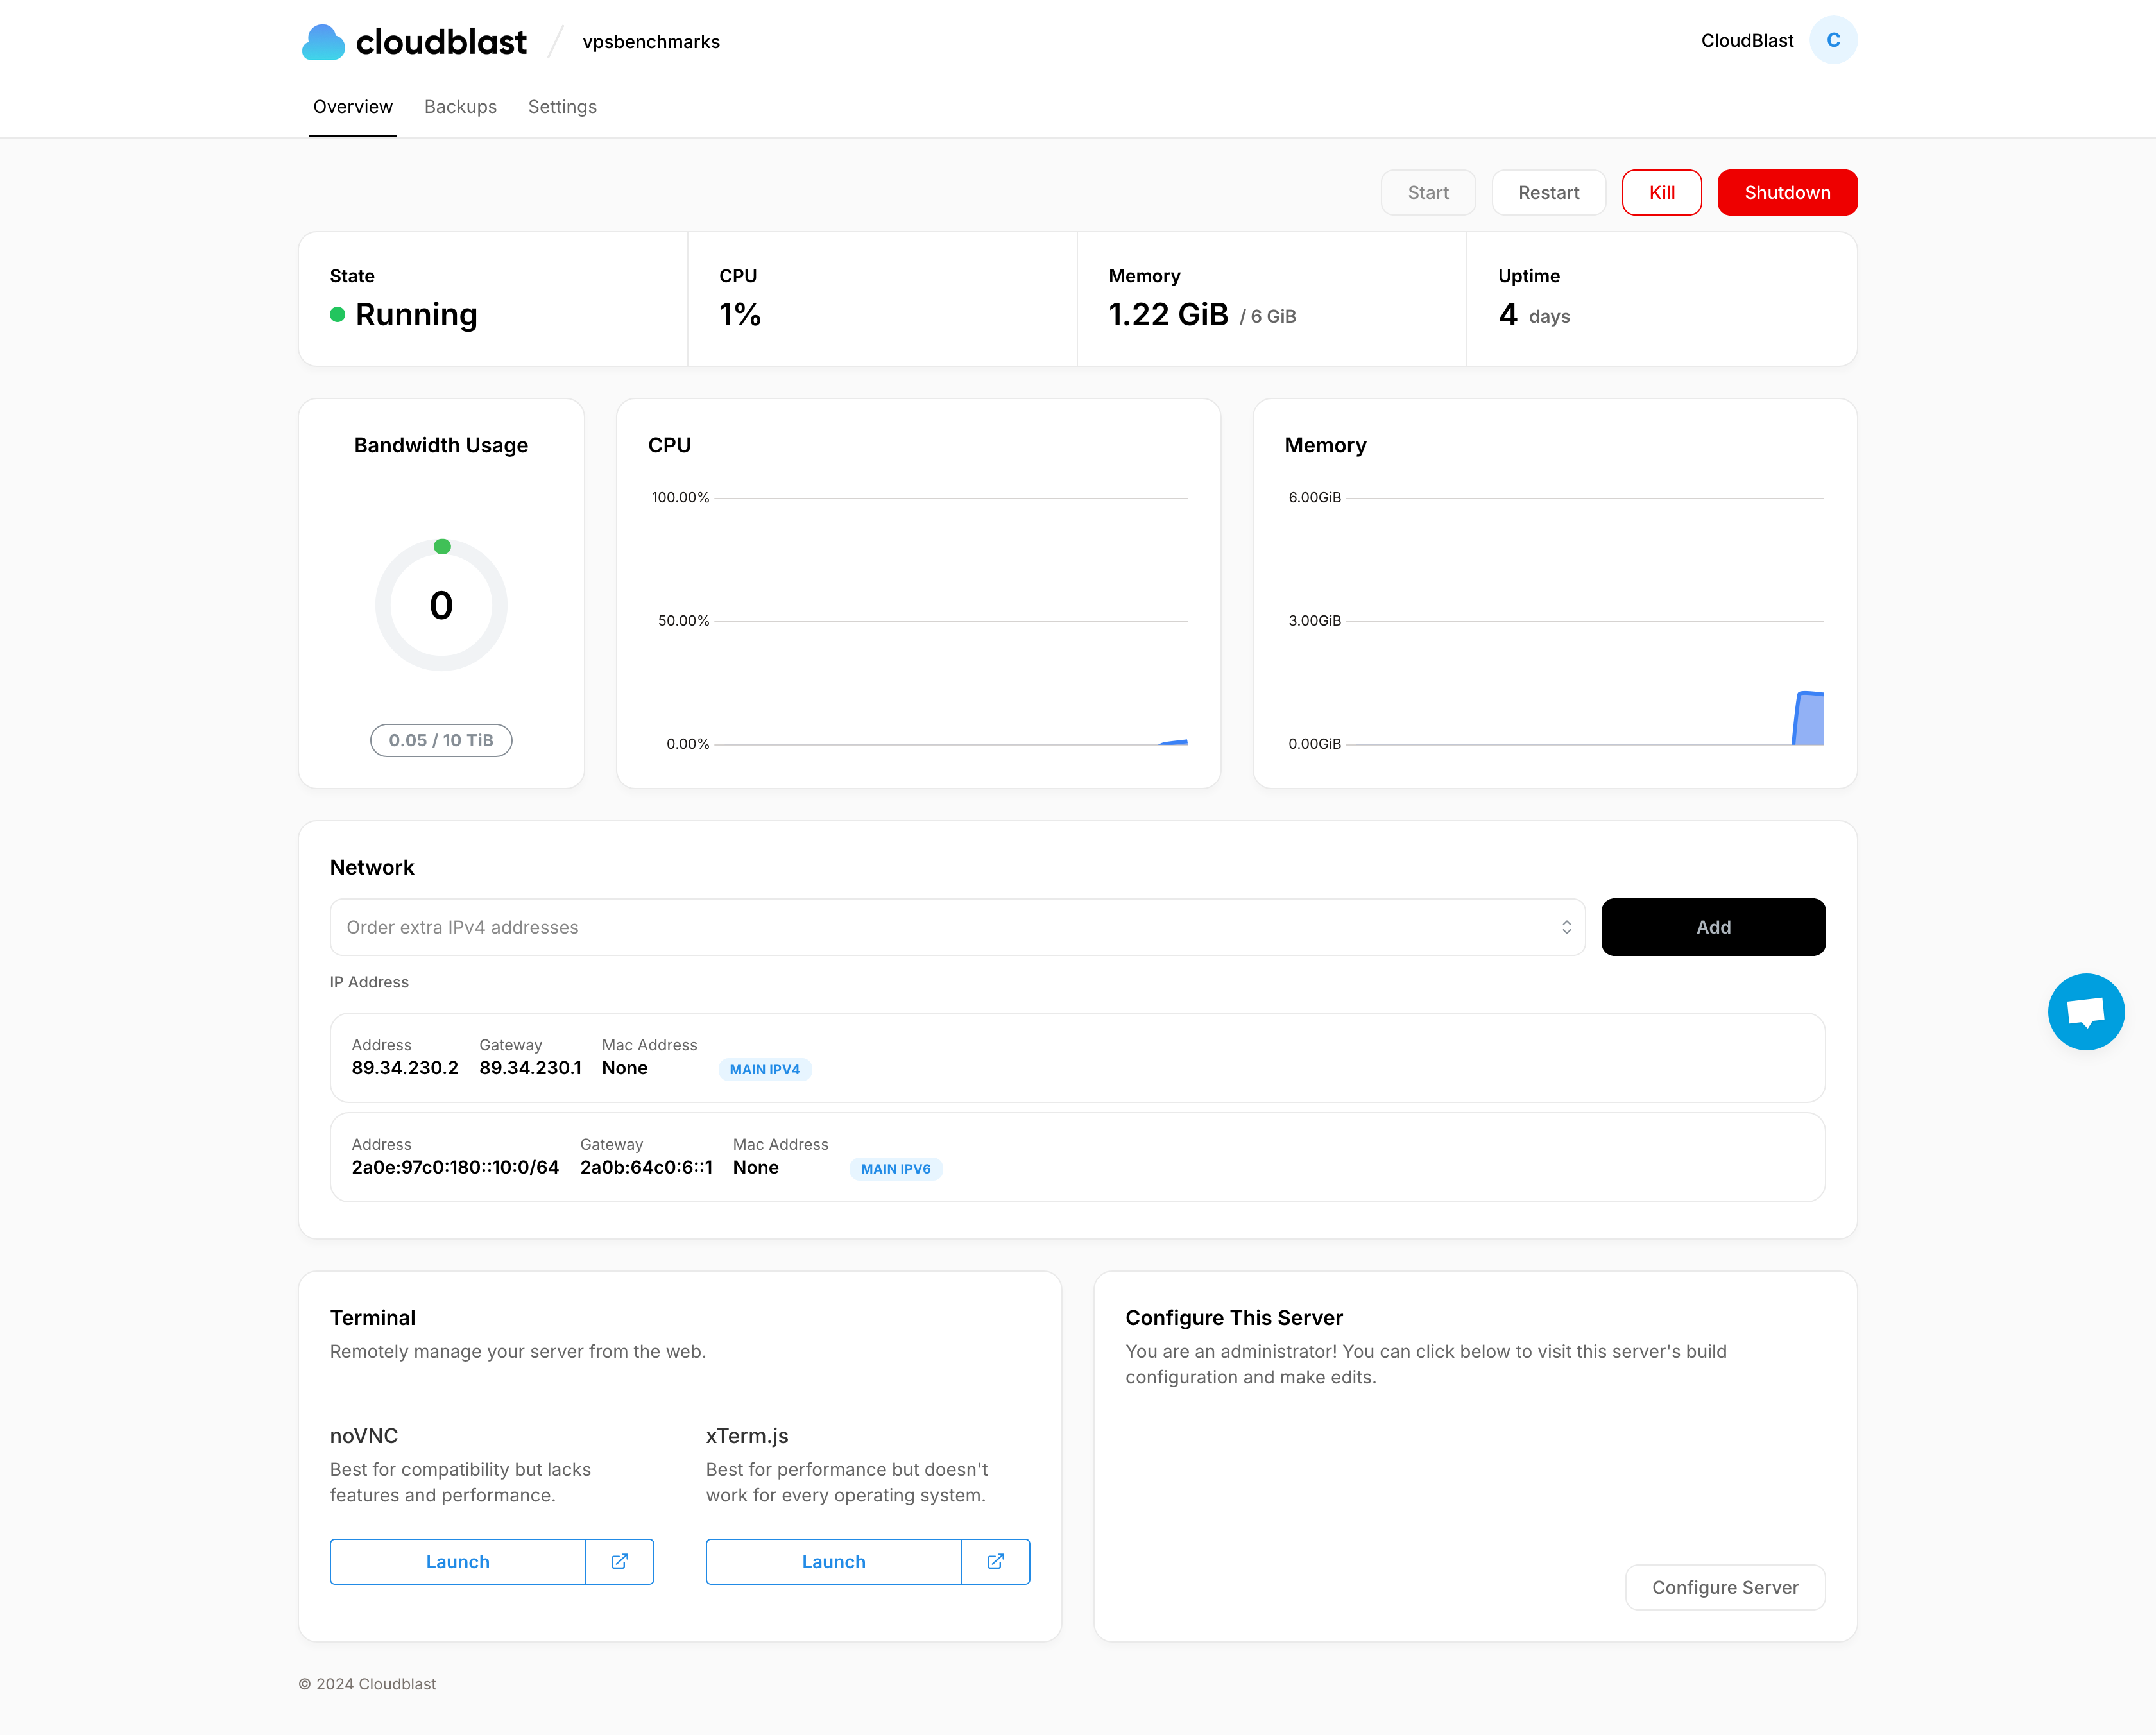
Task: Click the Network section heading
Action: coord(372,867)
